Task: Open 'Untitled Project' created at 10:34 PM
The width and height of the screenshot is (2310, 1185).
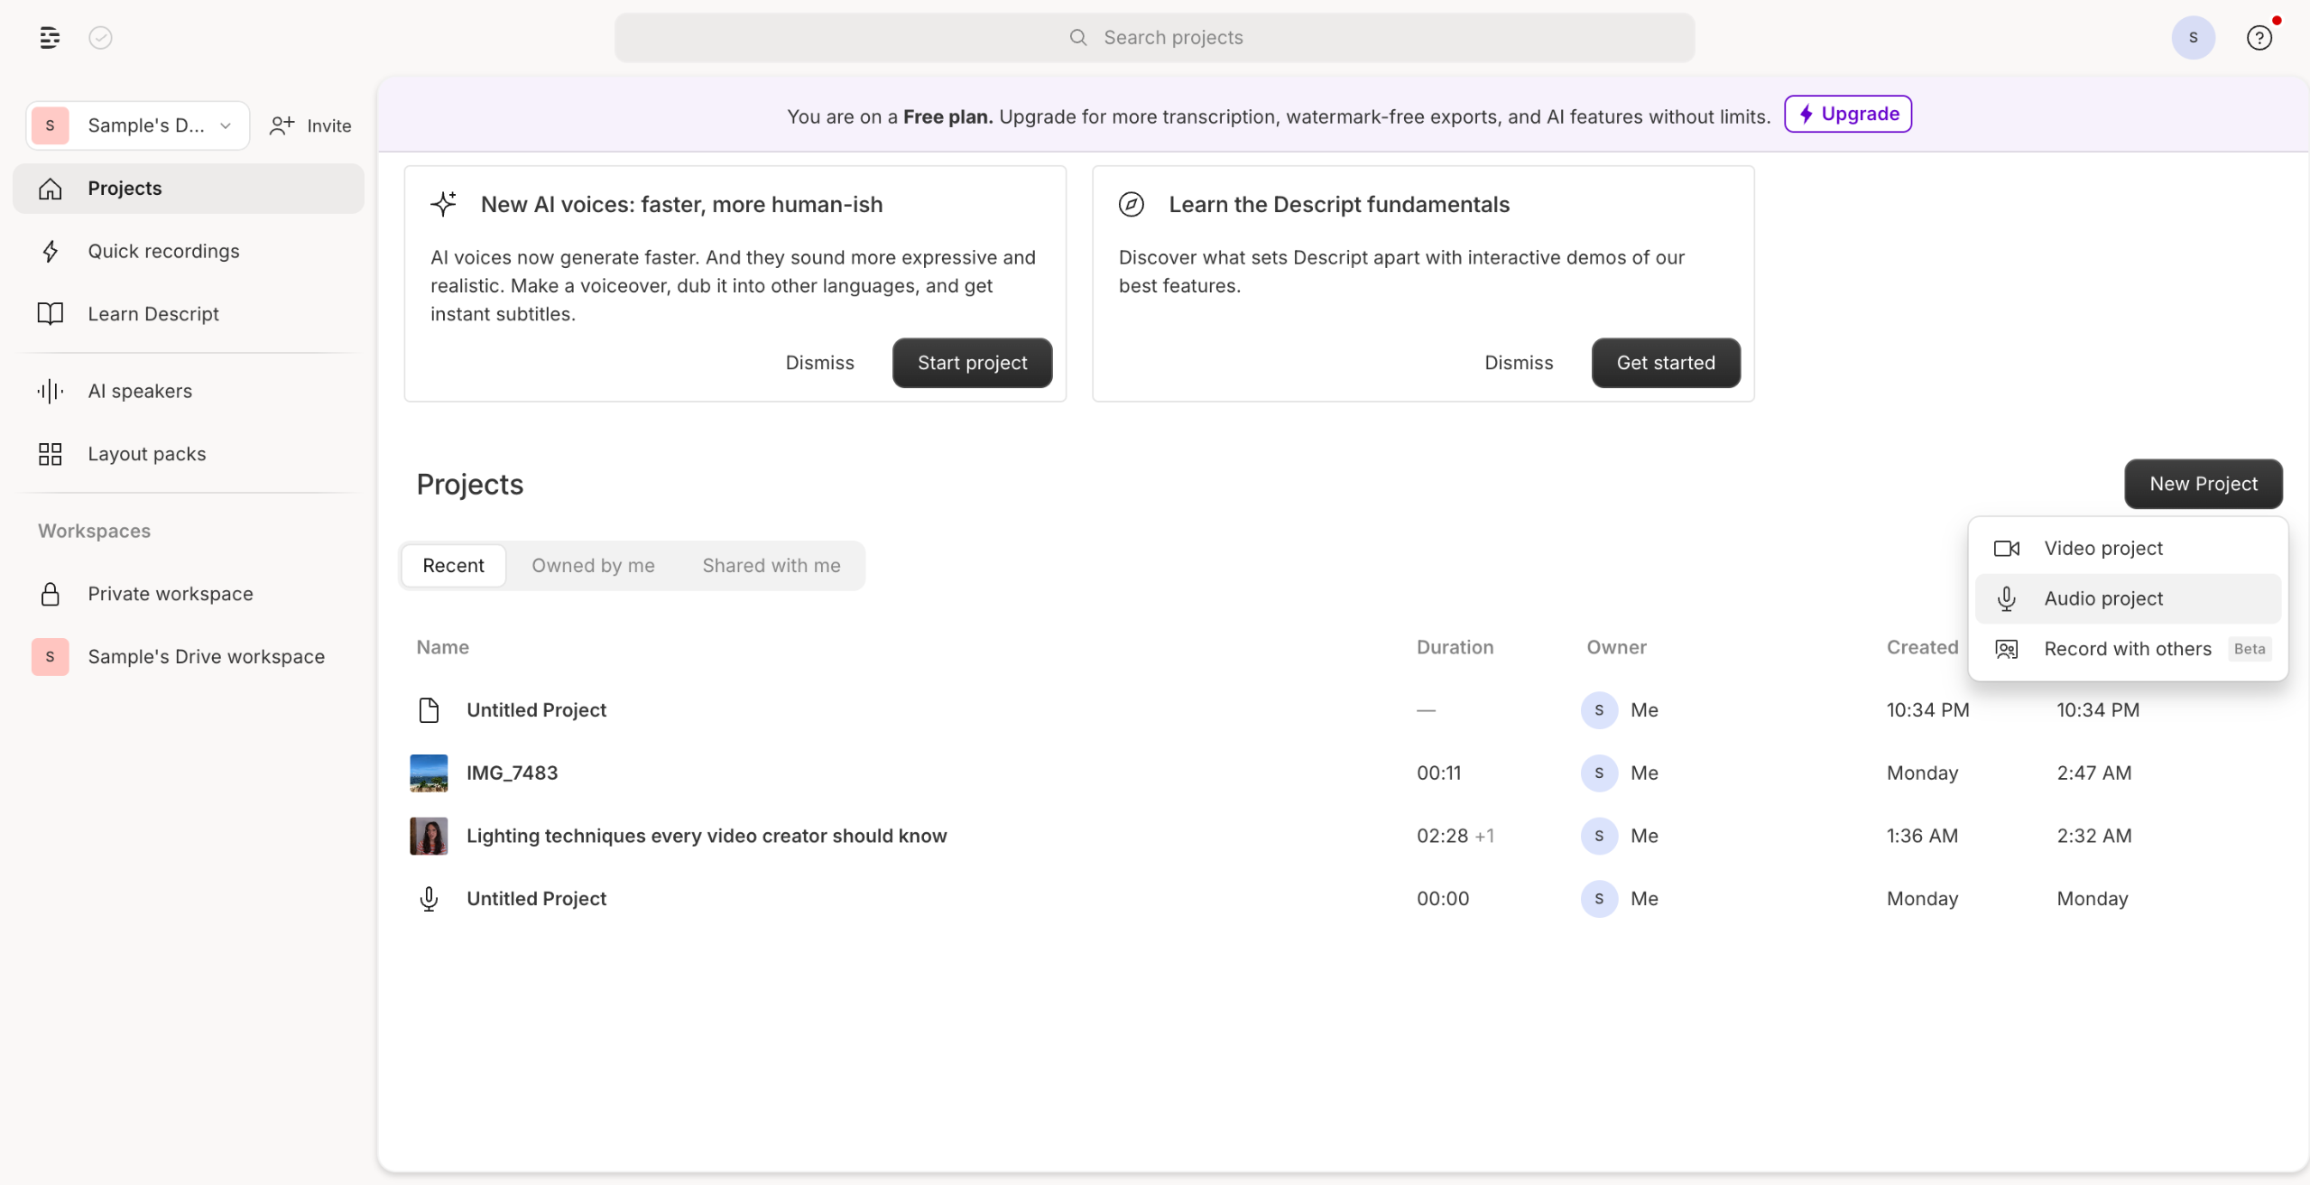Action: click(x=536, y=710)
